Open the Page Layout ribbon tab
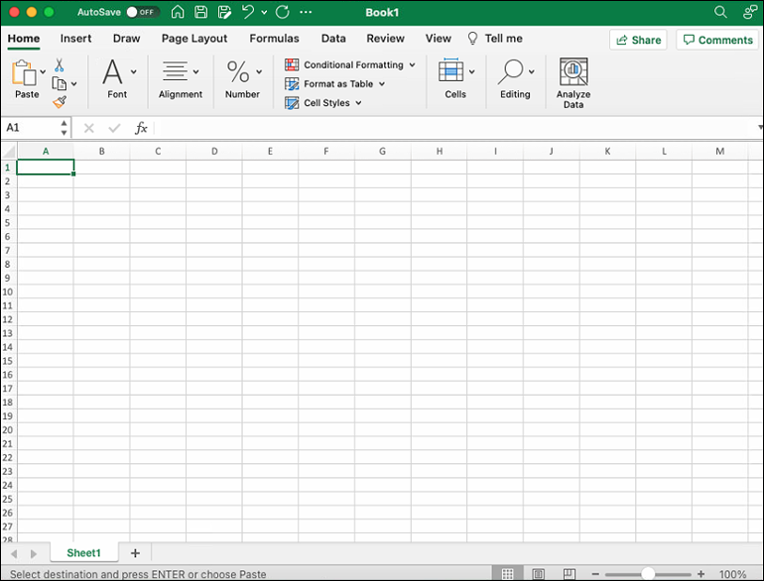Image resolution: width=764 pixels, height=581 pixels. (194, 39)
